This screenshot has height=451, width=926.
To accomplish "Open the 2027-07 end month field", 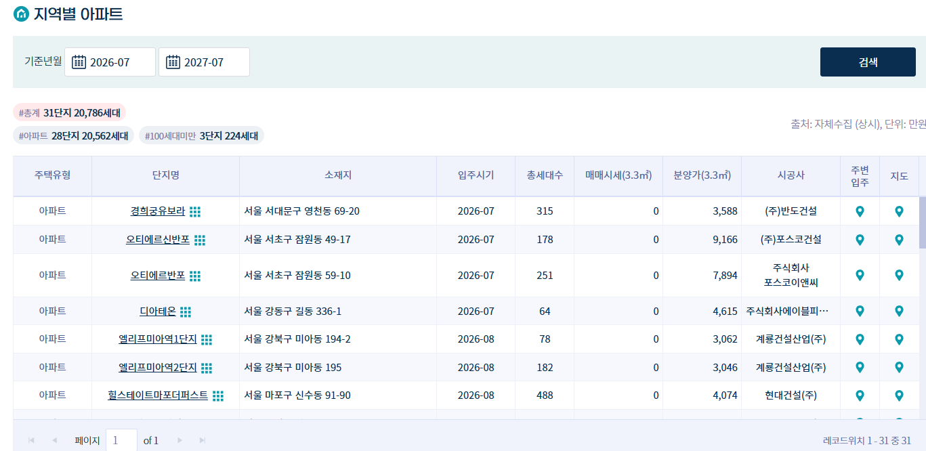I will pos(204,62).
